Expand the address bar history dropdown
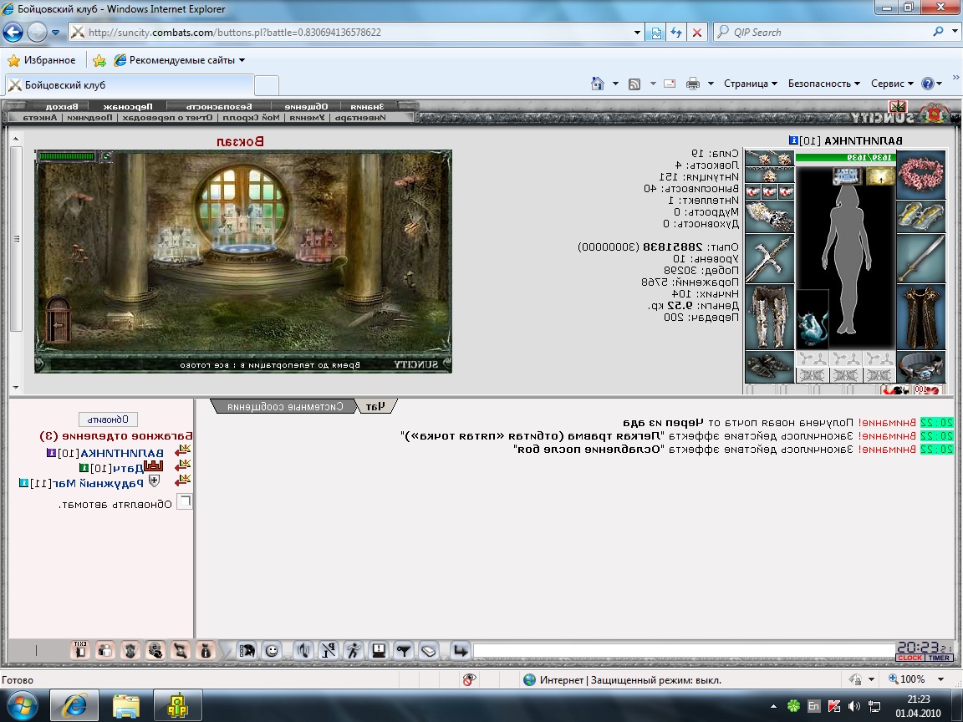 [638, 33]
